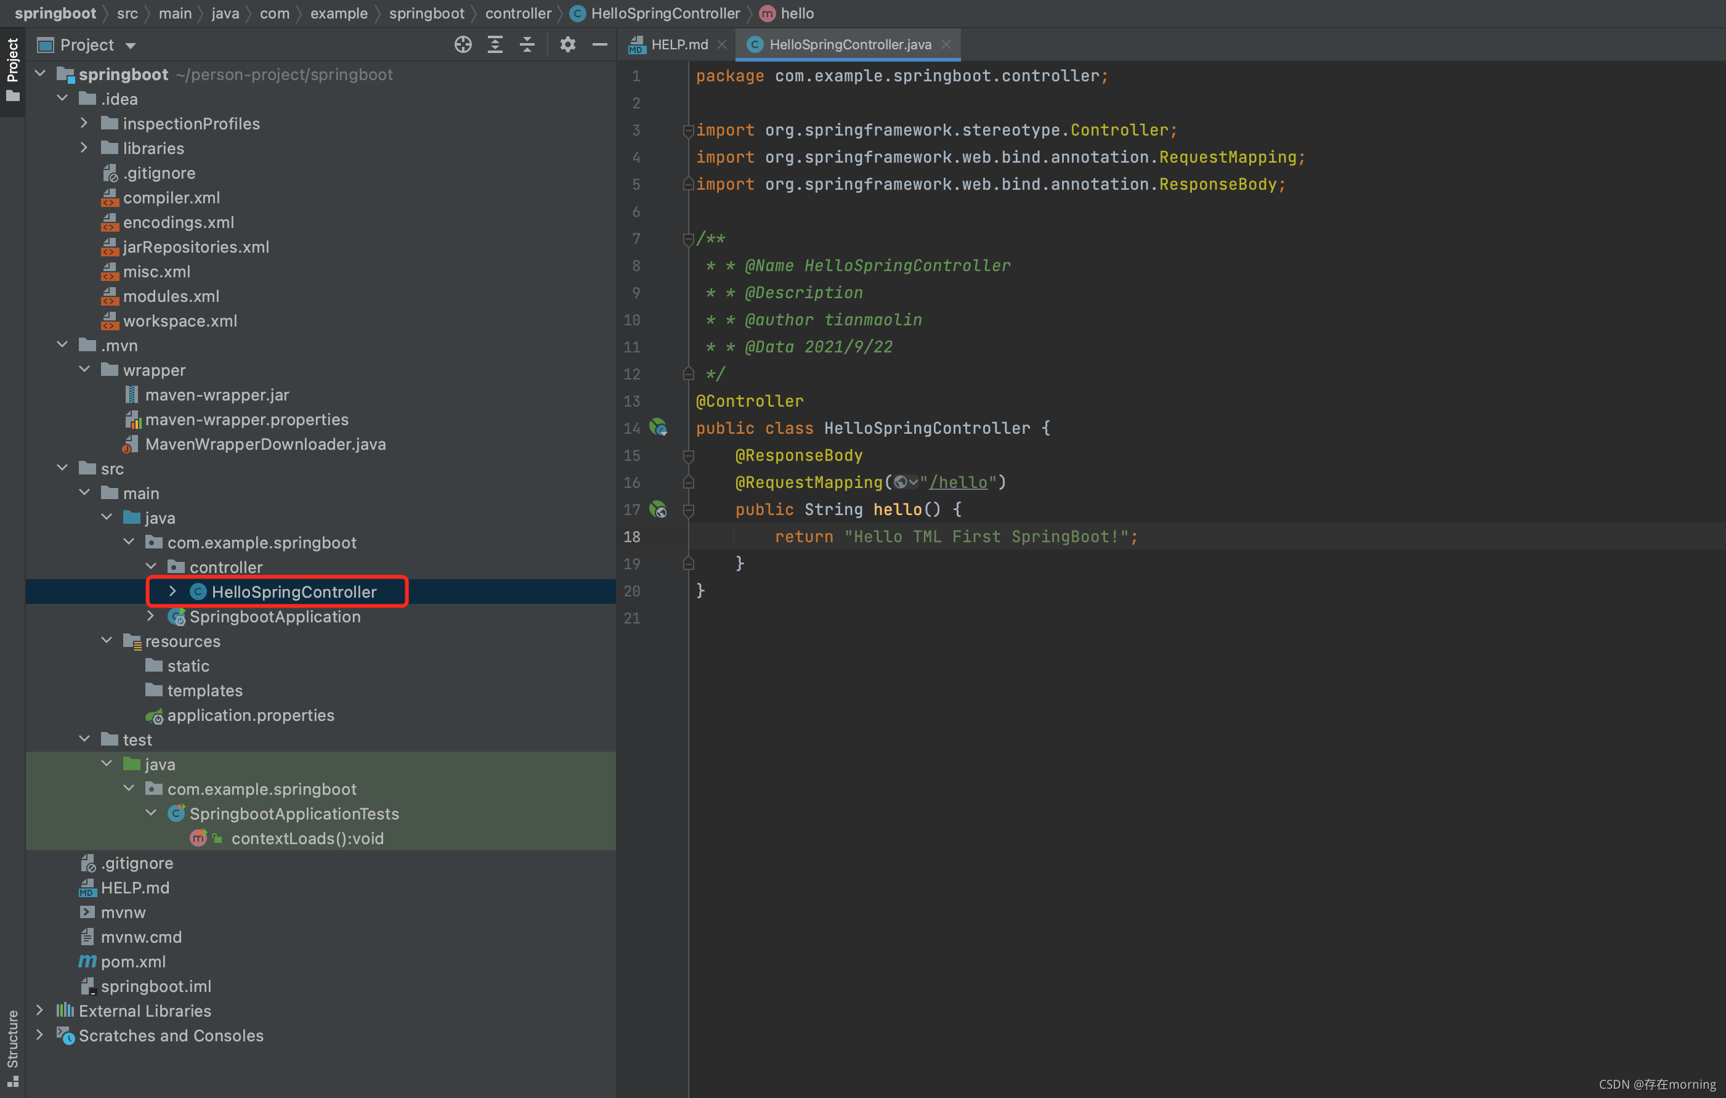Click the /hello URL link in code
Screen dimensions: 1726x1098
point(958,482)
